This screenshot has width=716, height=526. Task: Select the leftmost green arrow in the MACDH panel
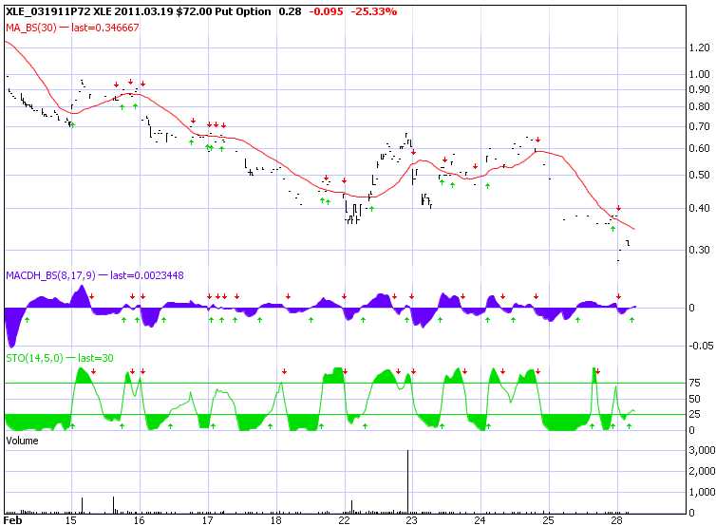coord(27,320)
